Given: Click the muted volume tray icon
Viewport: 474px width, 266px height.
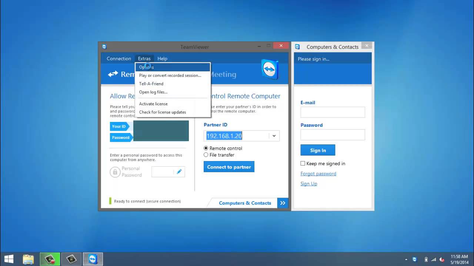Looking at the screenshot, I should point(441,259).
